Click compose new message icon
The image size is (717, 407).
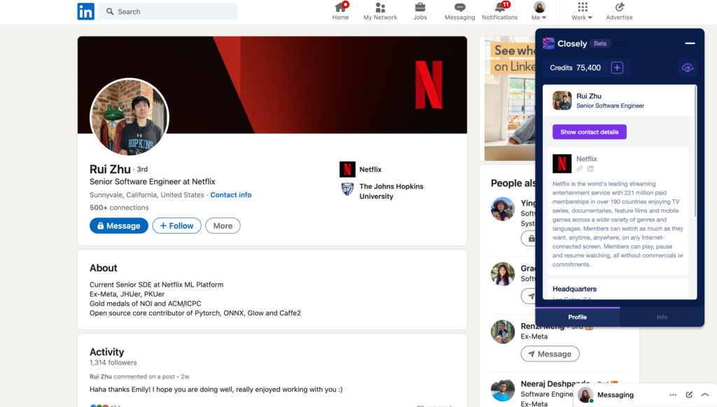click(689, 395)
